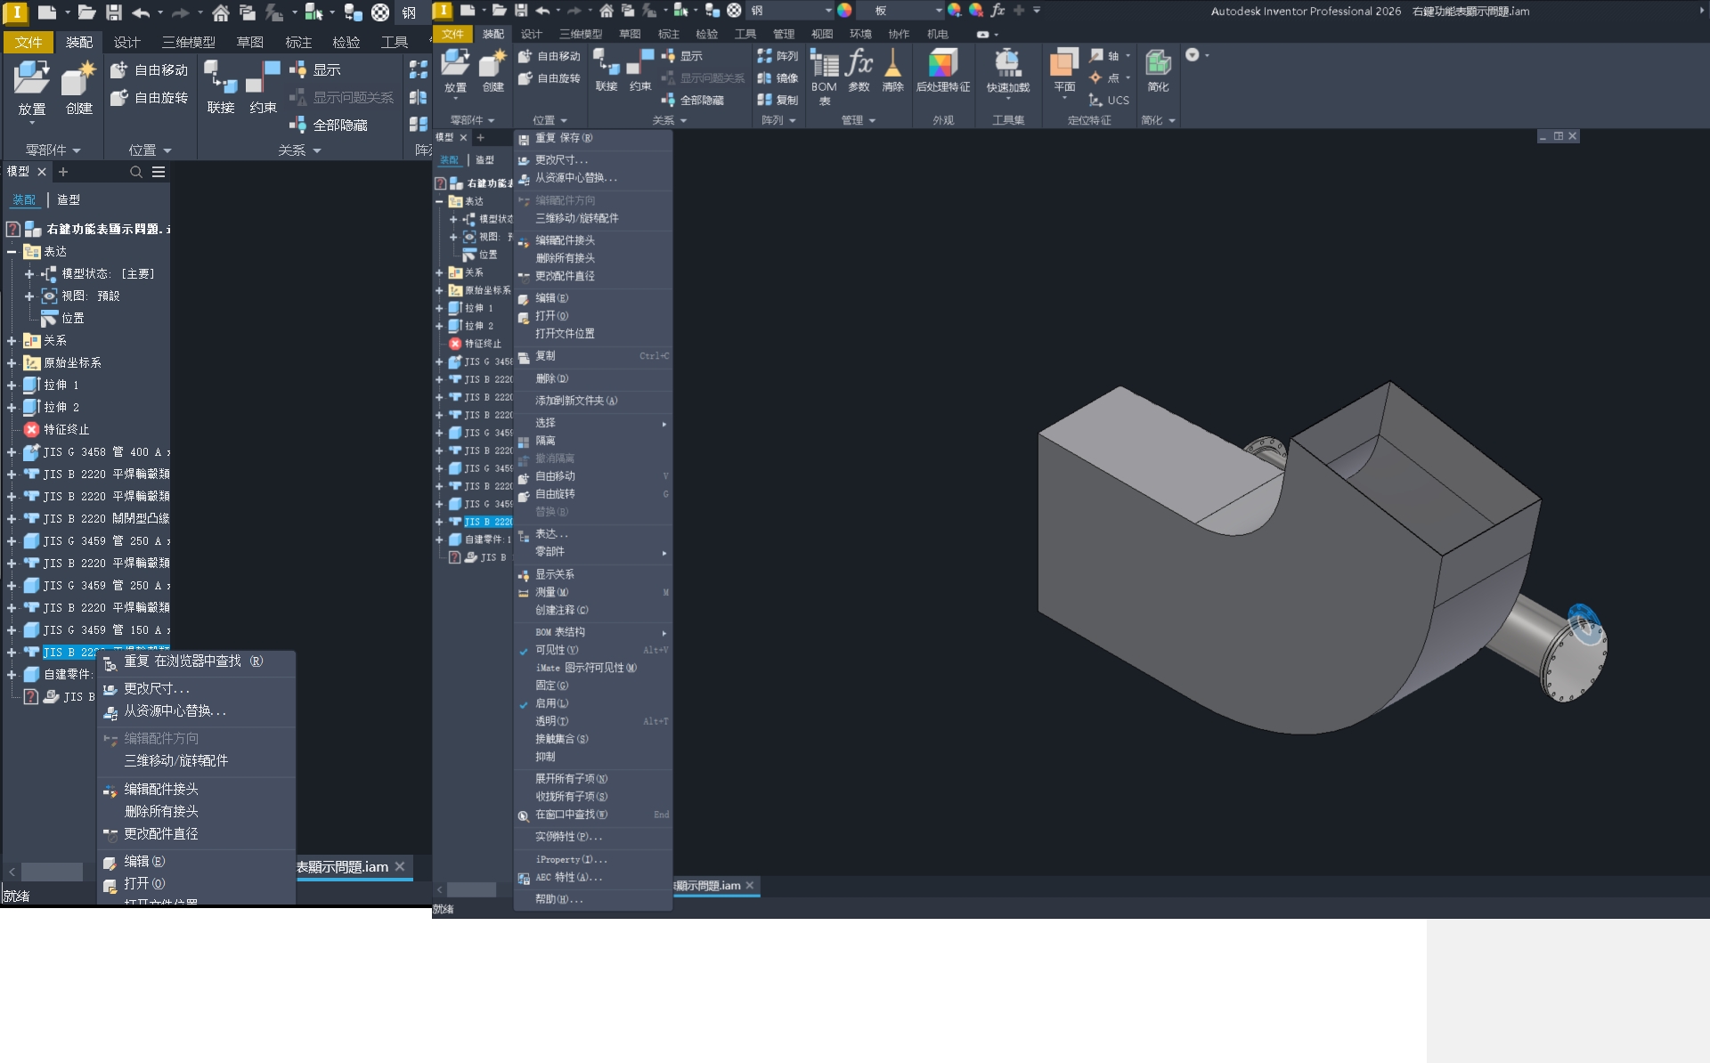Switch to the 管理 ribbon tab
The image size is (1710, 1063).
coord(784,34)
